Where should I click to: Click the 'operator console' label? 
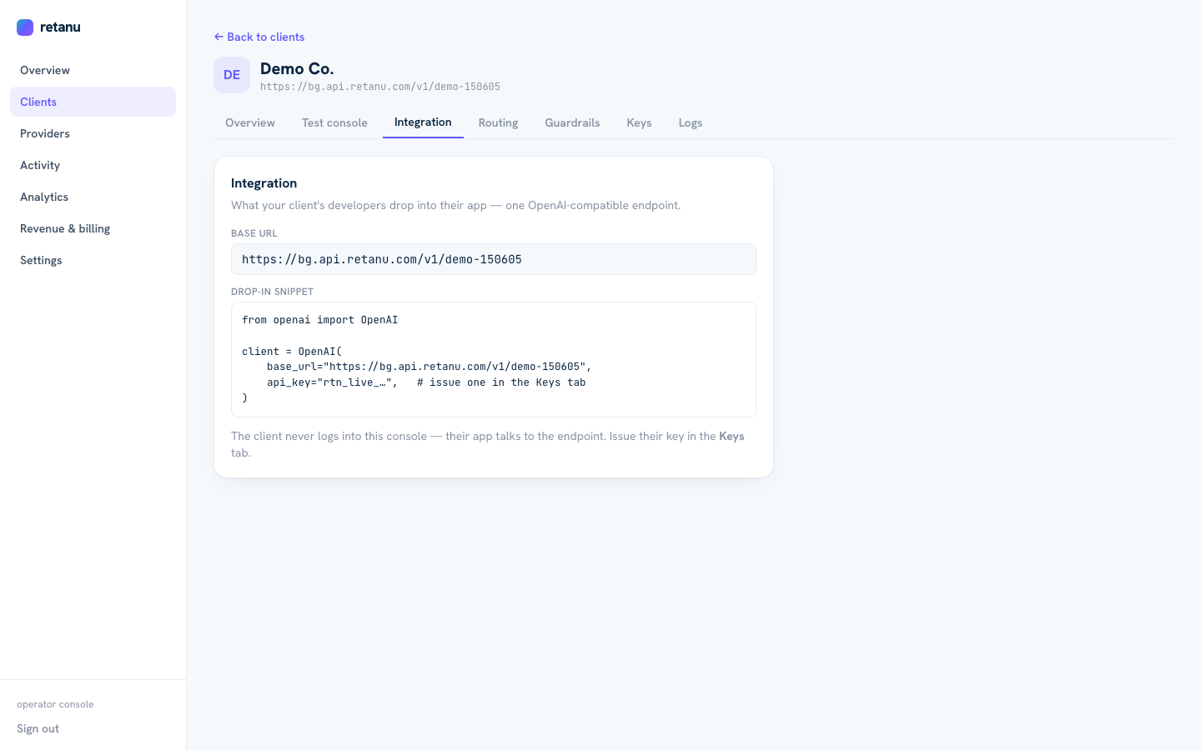point(55,704)
